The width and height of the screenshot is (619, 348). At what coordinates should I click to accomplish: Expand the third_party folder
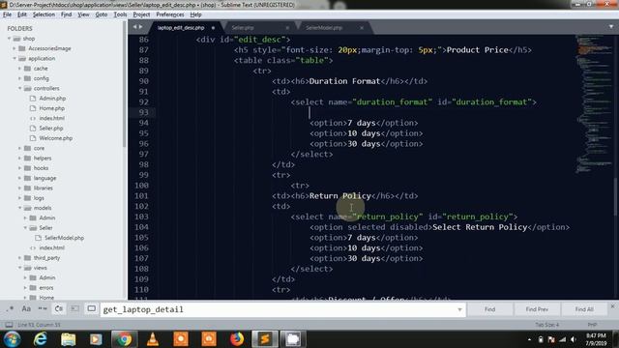[19, 258]
